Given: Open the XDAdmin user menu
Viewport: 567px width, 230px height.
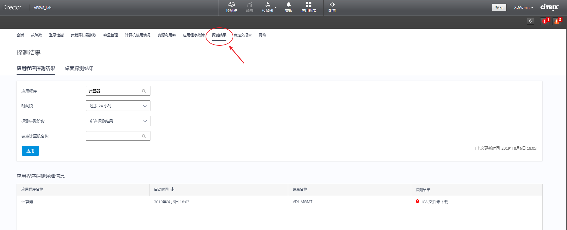Looking at the screenshot, I should click(x=524, y=8).
